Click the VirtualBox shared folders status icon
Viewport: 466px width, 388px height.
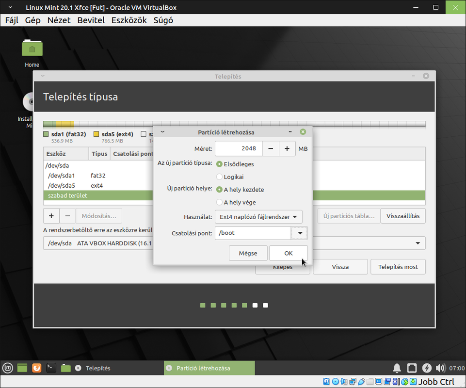point(370,382)
